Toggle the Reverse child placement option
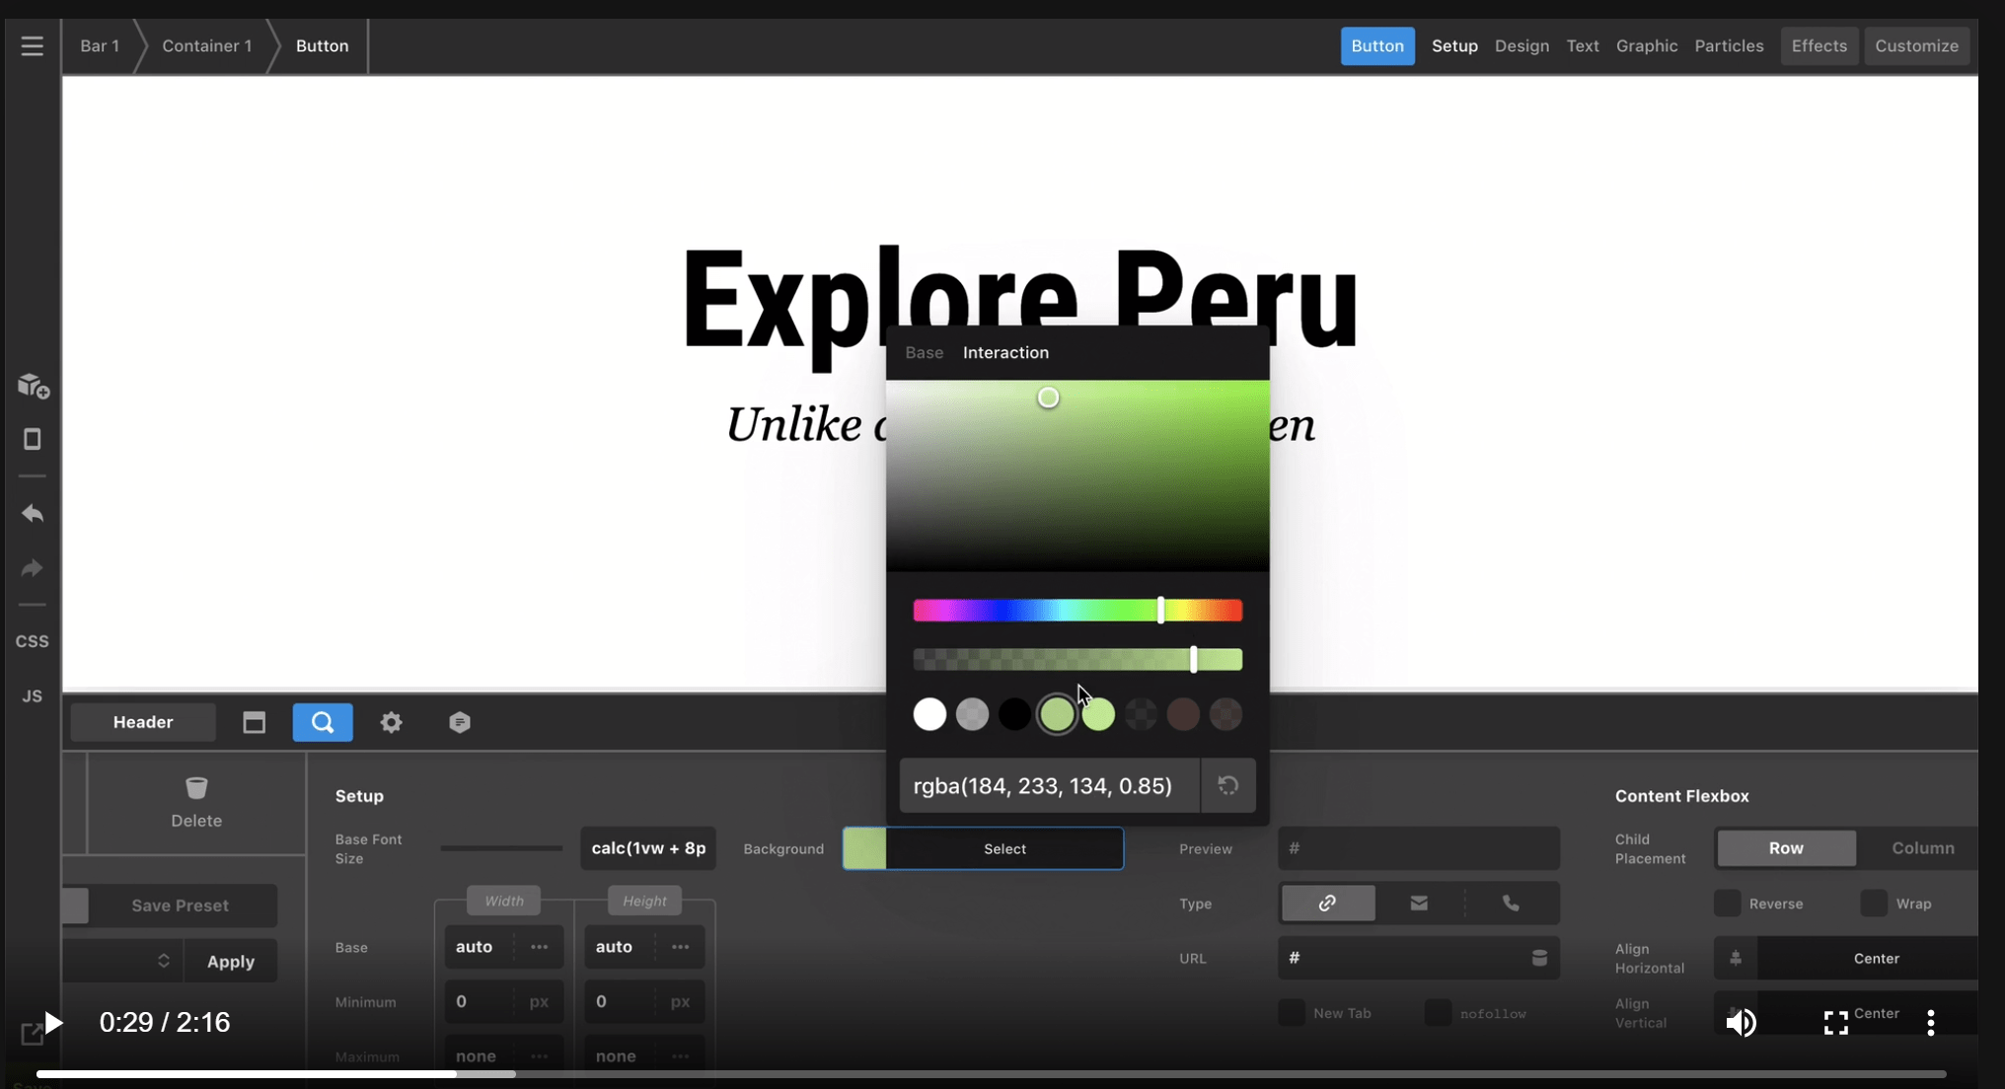 pos(1729,902)
